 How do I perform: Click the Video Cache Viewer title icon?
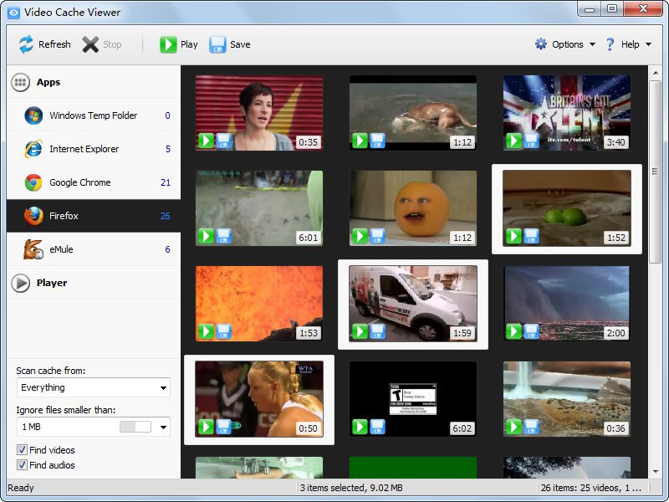(x=13, y=13)
